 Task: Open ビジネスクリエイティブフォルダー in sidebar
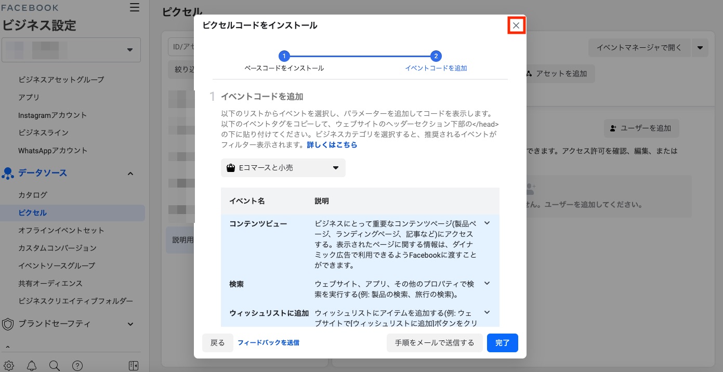point(76,301)
